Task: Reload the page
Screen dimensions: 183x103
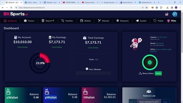Action: (11, 8)
